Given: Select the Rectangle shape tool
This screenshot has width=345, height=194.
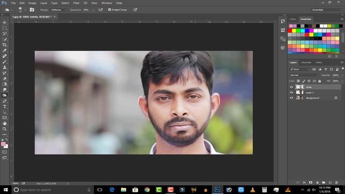Looking at the screenshot, I should click(x=4, y=117).
